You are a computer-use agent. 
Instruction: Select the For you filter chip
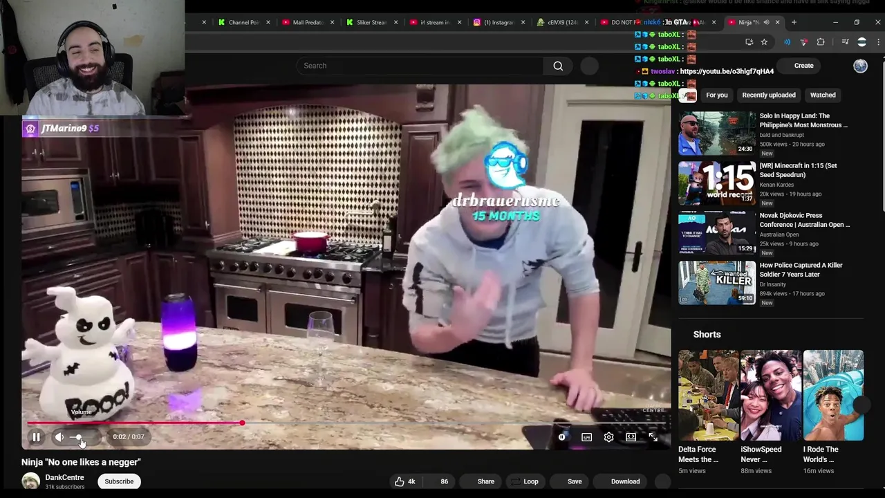(x=716, y=95)
